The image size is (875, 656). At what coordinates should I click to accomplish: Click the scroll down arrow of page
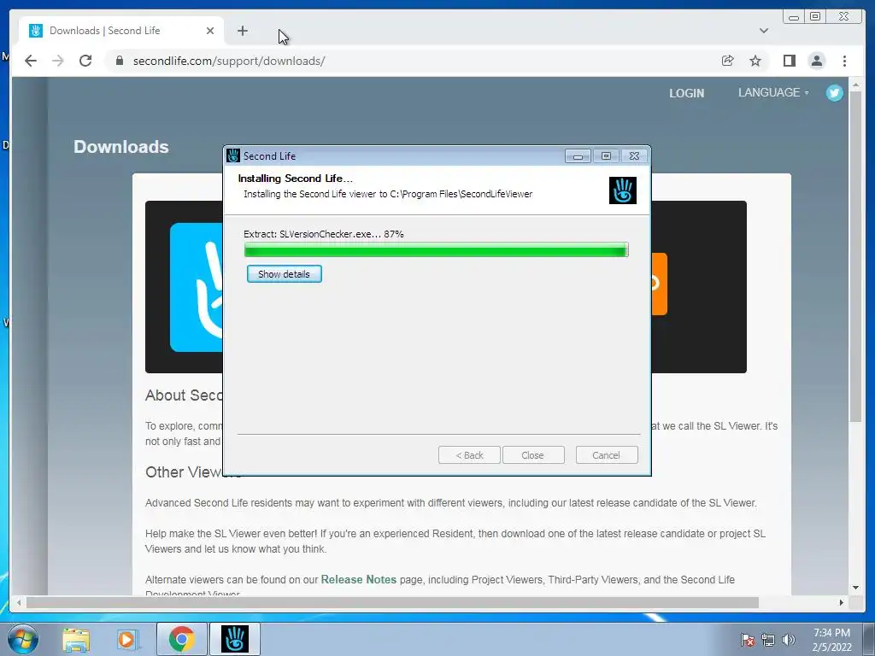[855, 588]
